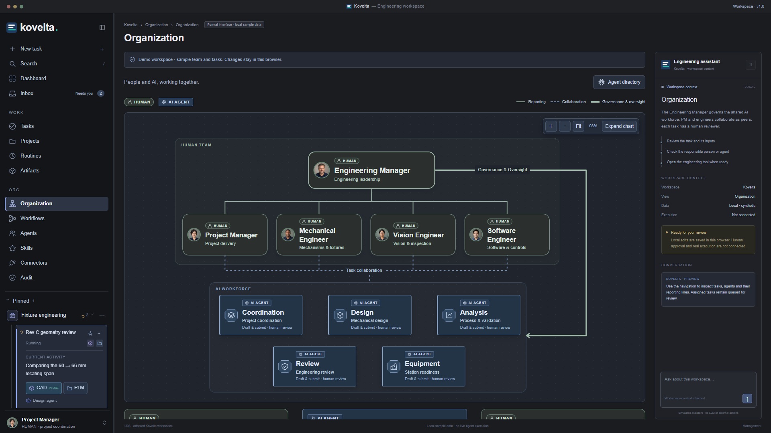Click the shield icon in demo workspace banner
This screenshot has height=433, width=771.
click(x=132, y=60)
